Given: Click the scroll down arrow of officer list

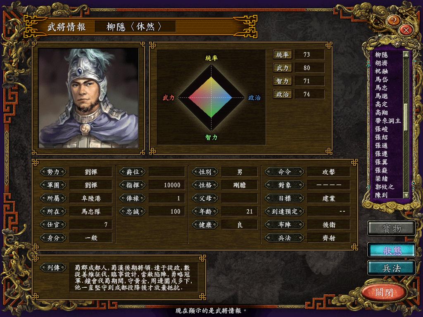Looking at the screenshot, I should tap(406, 195).
